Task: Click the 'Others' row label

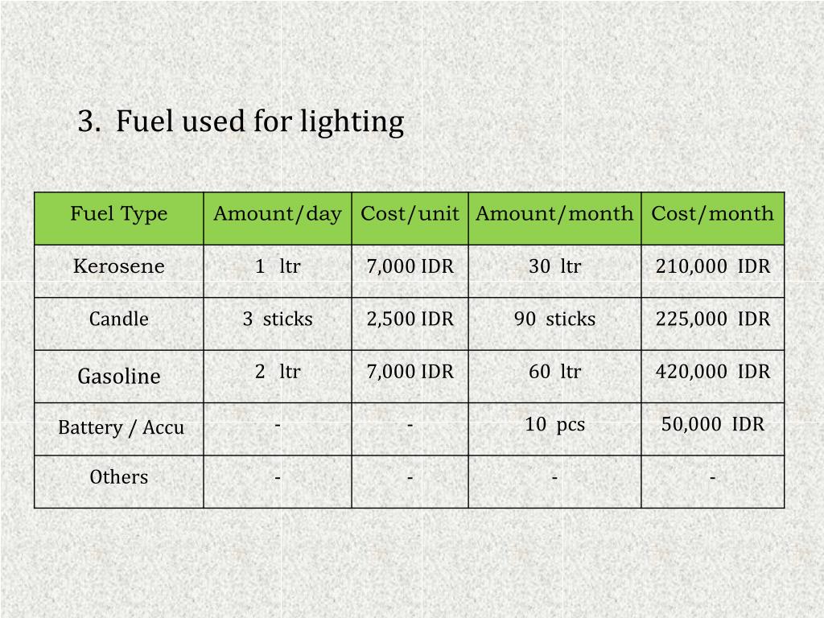Action: (119, 481)
